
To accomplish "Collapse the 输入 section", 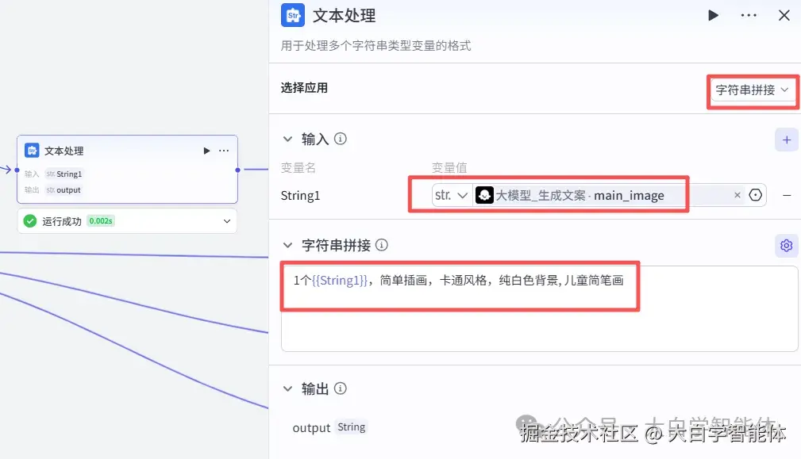I will (x=287, y=138).
